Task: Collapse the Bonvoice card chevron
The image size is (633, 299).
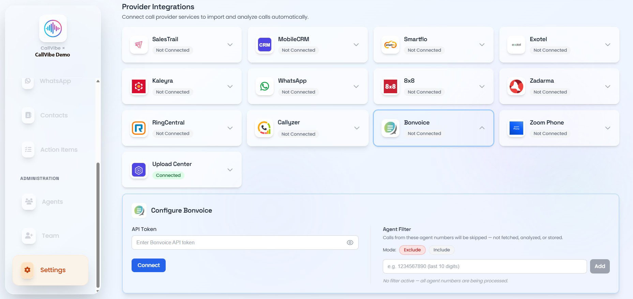Action: (x=482, y=128)
